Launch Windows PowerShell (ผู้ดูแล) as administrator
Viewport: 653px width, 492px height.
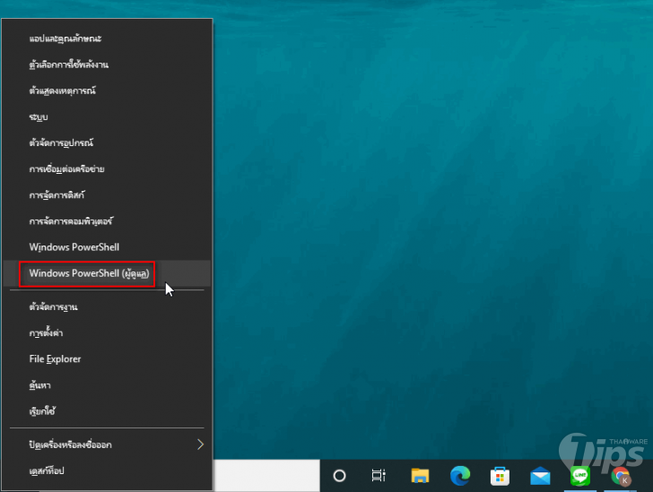[x=107, y=273]
